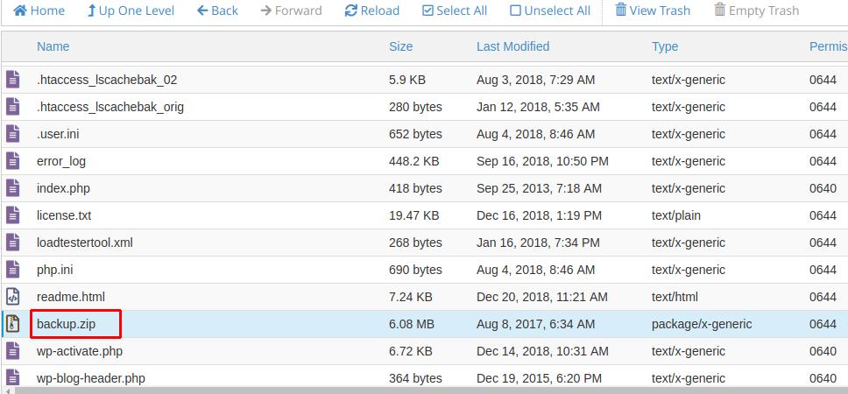Click the Permissions column header
The image size is (848, 394).
[827, 46]
